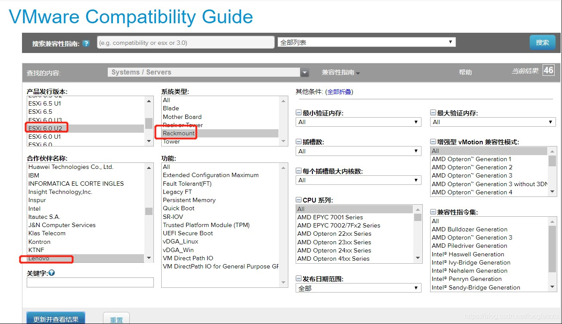Select SR-IOV feature
Image resolution: width=562 pixels, height=324 pixels.
[x=220, y=217]
